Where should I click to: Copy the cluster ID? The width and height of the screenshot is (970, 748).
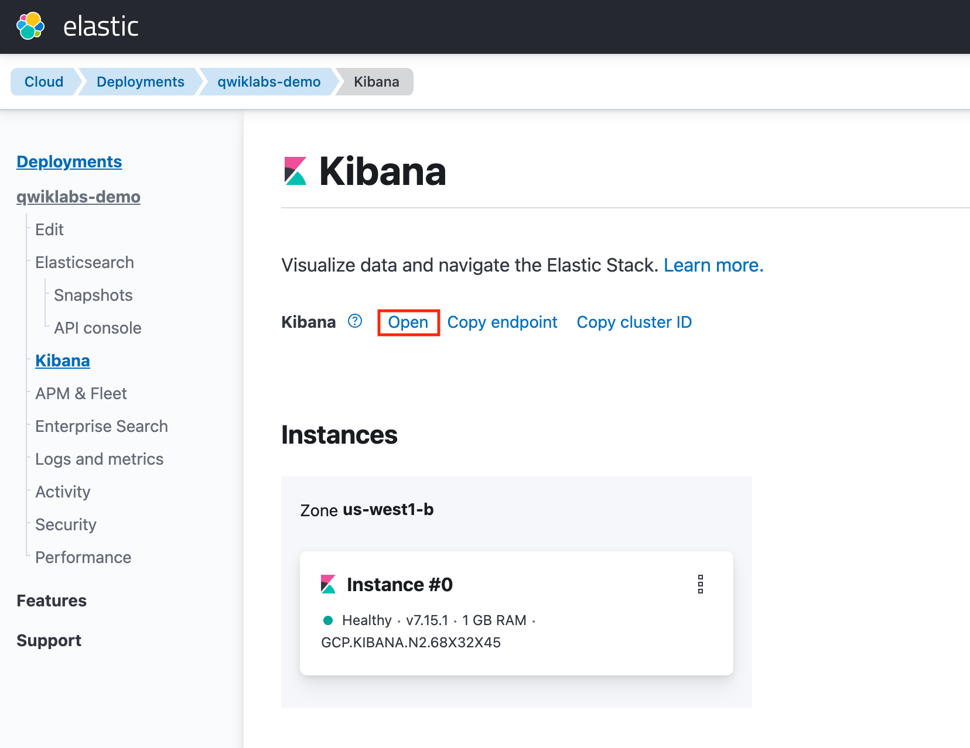point(634,322)
